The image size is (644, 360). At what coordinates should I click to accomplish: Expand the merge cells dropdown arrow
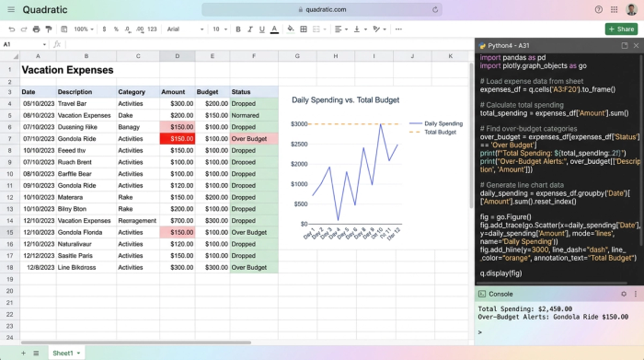(325, 29)
